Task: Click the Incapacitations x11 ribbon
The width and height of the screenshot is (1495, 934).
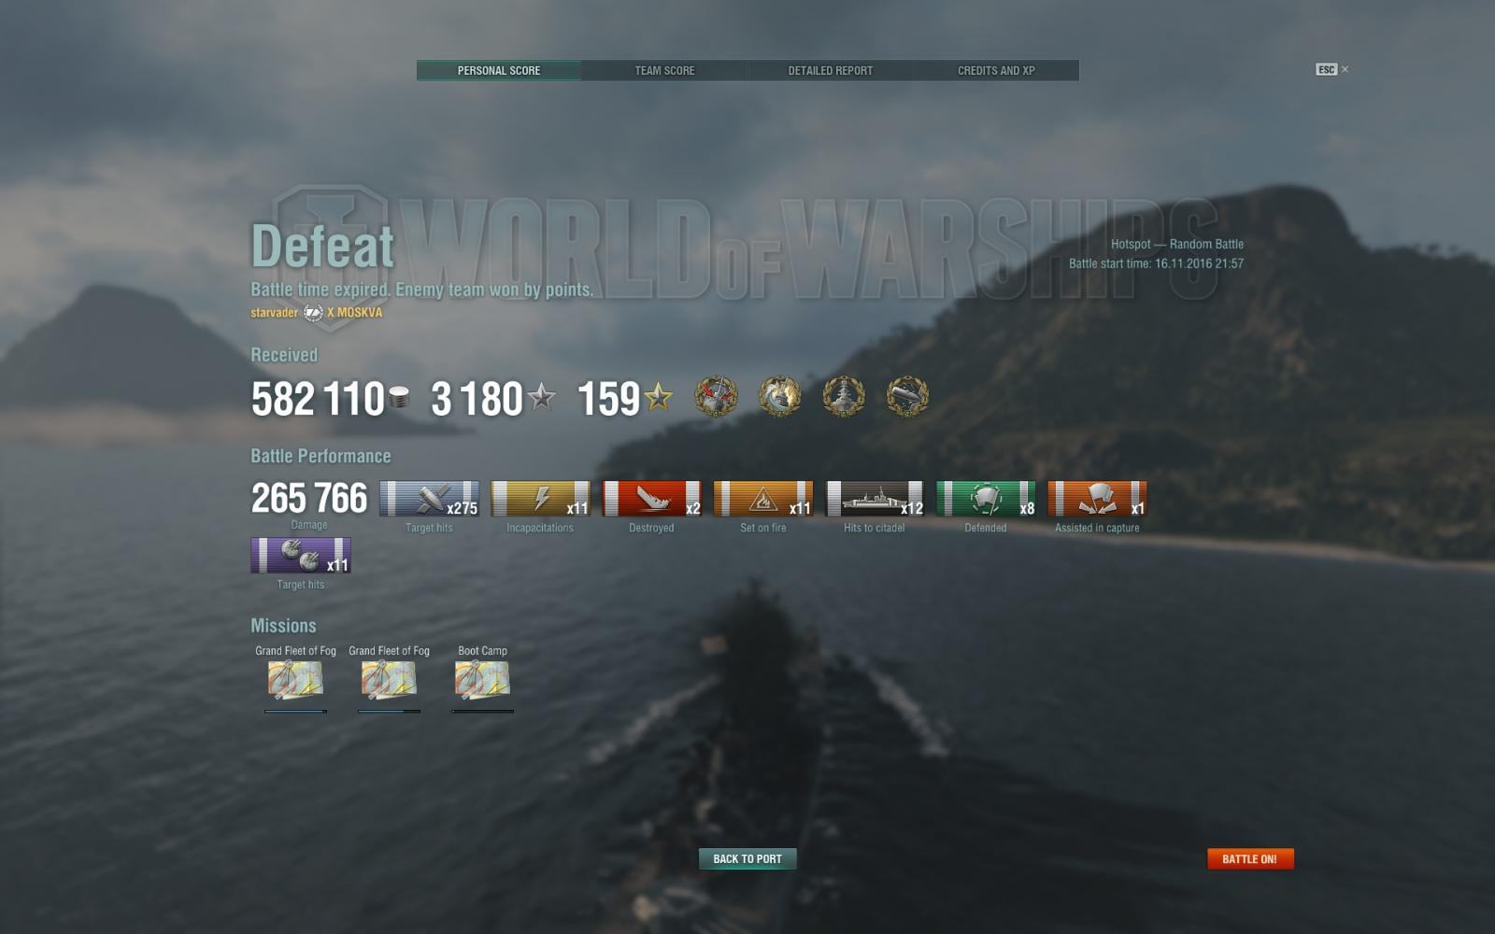Action: [x=540, y=499]
